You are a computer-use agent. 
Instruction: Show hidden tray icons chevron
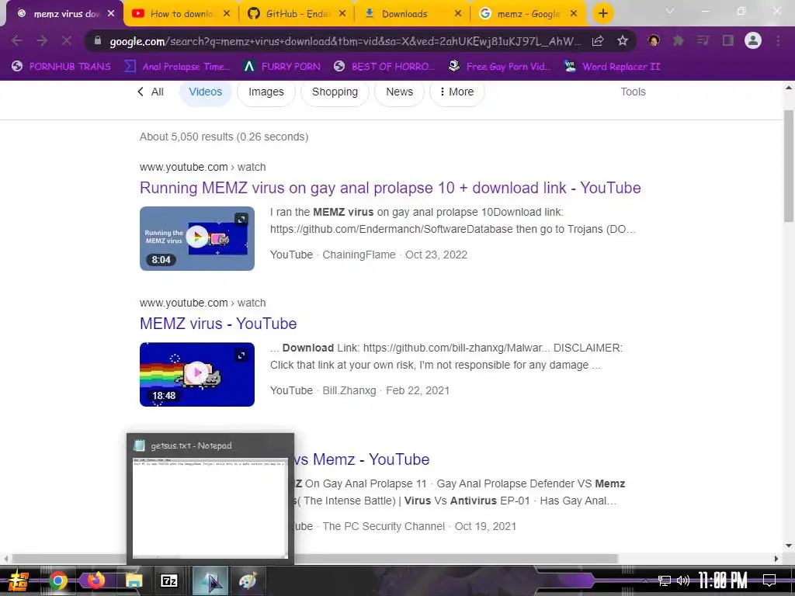point(645,580)
